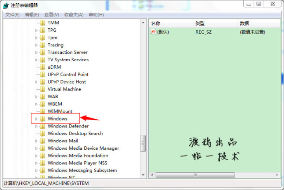
Task: Expand the Windows key node
Action: point(36,119)
